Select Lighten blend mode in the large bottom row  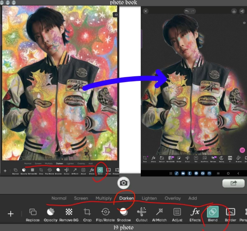(149, 198)
